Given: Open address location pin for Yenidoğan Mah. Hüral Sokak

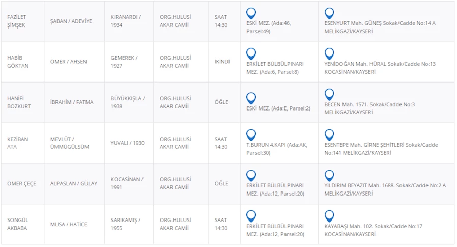Looking at the screenshot, I should coord(329,53).
